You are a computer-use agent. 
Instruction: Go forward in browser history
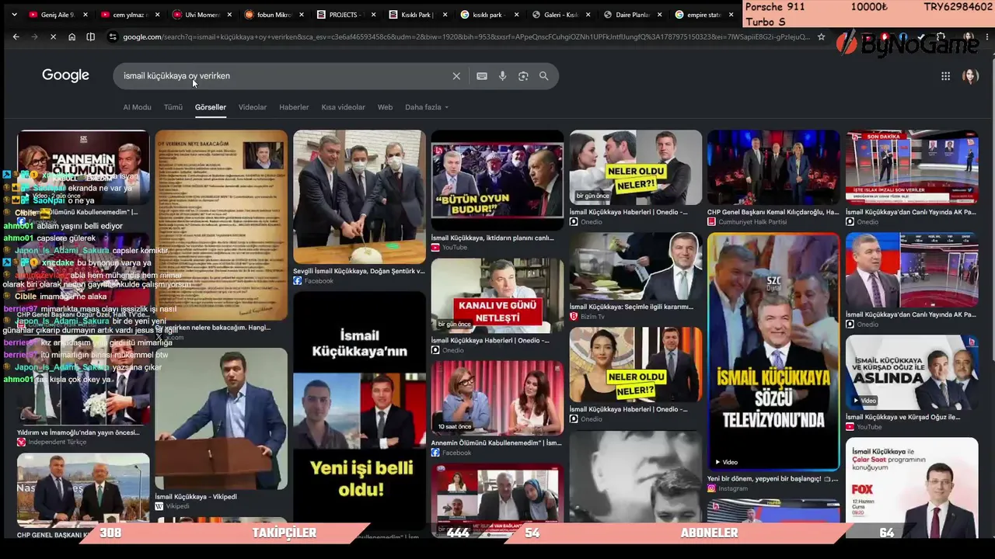coord(34,36)
